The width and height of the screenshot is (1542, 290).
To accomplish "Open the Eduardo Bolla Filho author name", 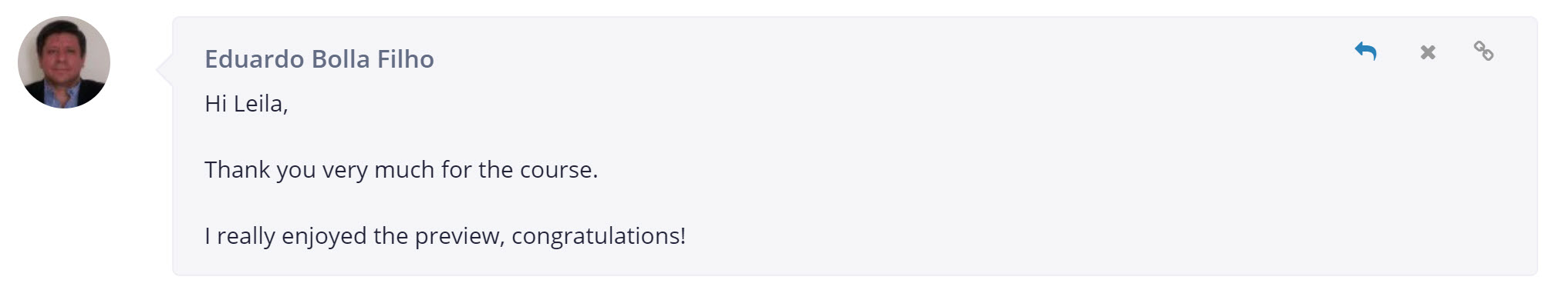I will point(319,59).
